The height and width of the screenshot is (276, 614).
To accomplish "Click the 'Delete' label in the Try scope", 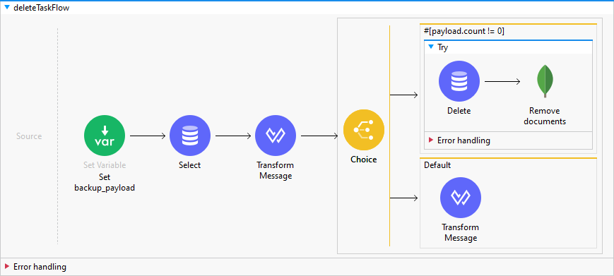I will (459, 111).
